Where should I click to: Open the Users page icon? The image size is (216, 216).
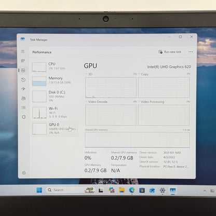click(x=23, y=98)
